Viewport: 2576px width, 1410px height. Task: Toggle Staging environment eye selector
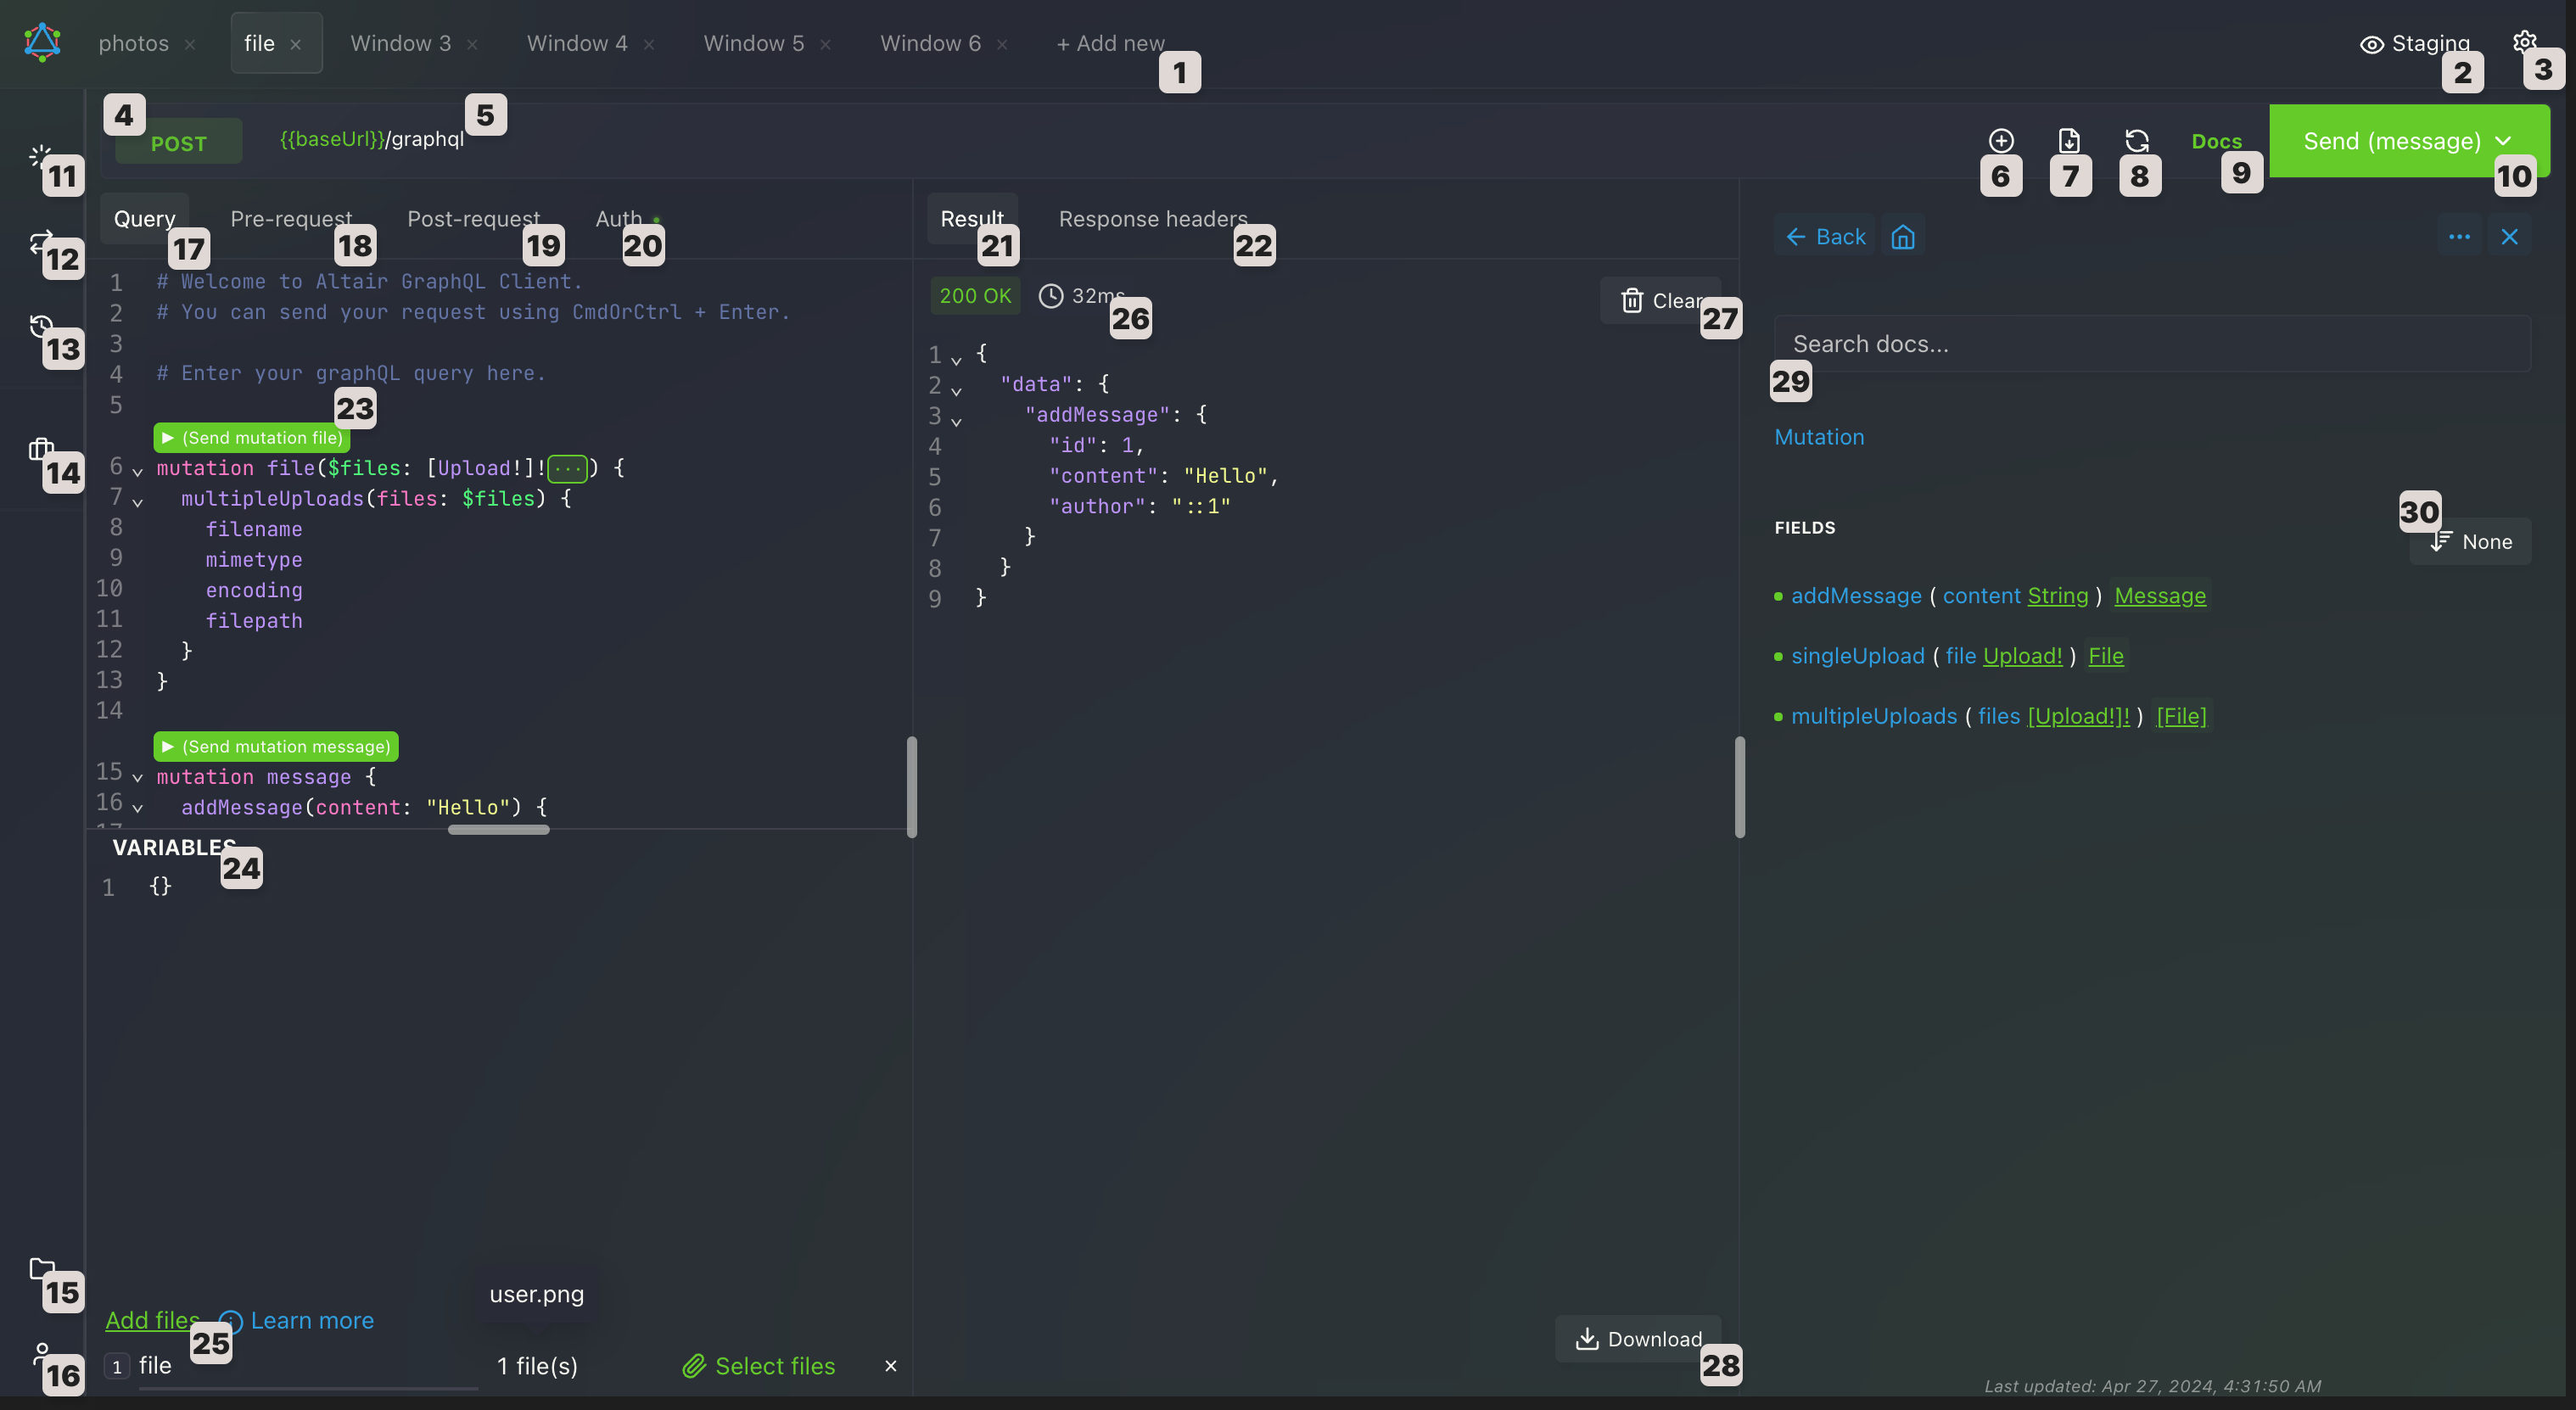point(2413,44)
